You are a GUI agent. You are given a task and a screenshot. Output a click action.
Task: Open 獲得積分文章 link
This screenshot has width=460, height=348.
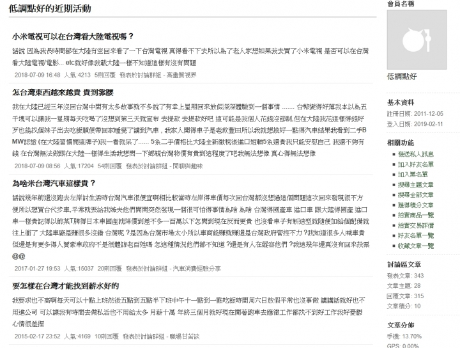pyautogui.click(x=416, y=205)
